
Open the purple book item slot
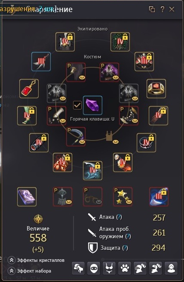pyautogui.click(x=27, y=197)
